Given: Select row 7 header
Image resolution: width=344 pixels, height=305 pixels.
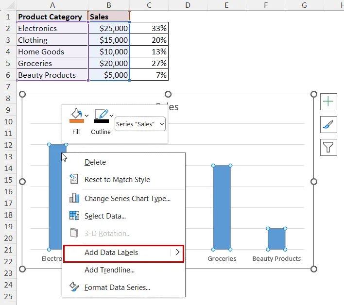Looking at the screenshot, I should tap(8, 86).
